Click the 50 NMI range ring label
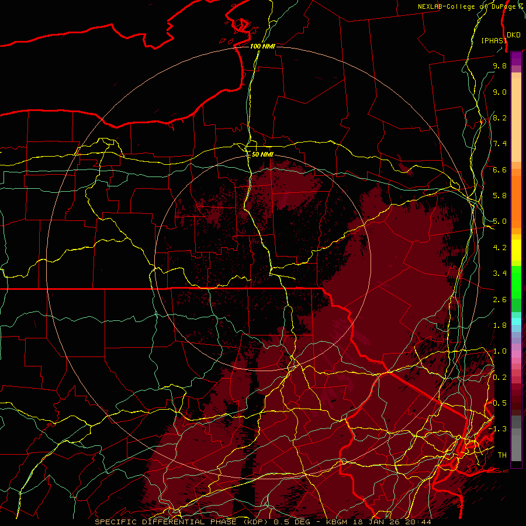 262,154
